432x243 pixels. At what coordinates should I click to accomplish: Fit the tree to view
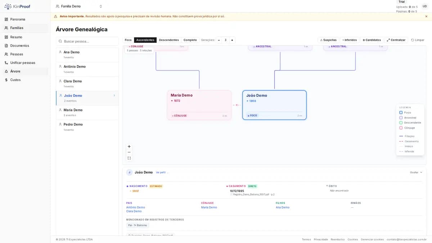[129, 158]
